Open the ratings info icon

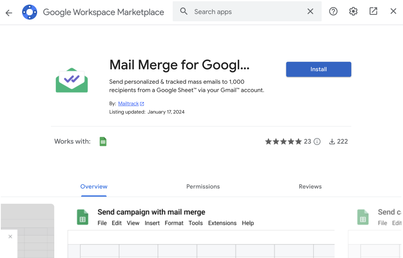coord(317,141)
